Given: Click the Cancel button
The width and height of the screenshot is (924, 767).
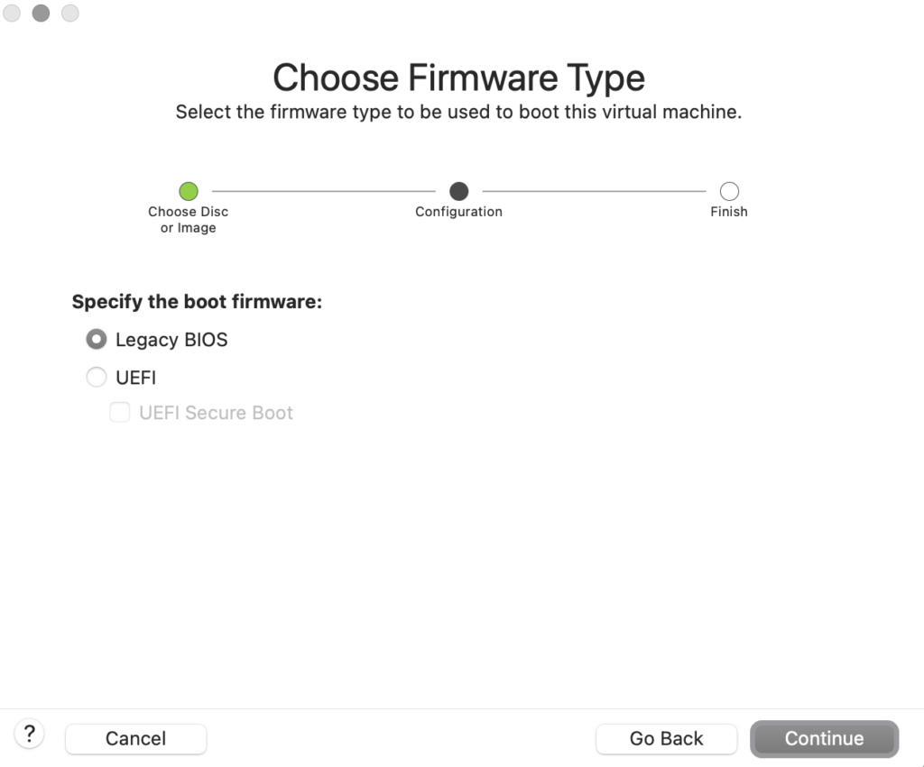Looking at the screenshot, I should (x=135, y=738).
